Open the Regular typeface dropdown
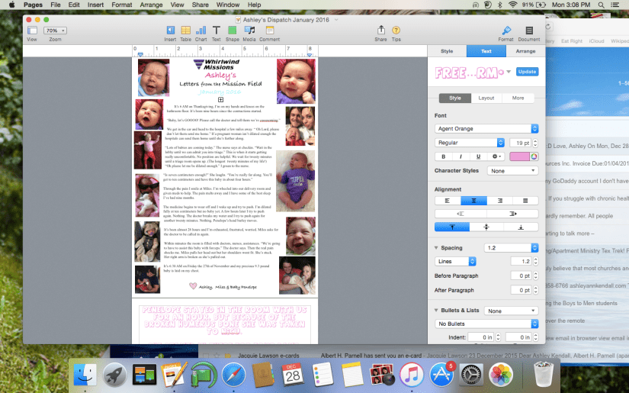629x393 pixels. click(x=470, y=143)
